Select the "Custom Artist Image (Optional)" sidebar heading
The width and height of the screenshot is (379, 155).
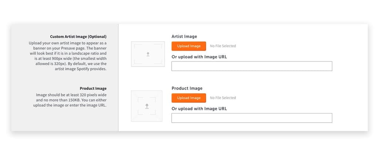click(x=78, y=36)
